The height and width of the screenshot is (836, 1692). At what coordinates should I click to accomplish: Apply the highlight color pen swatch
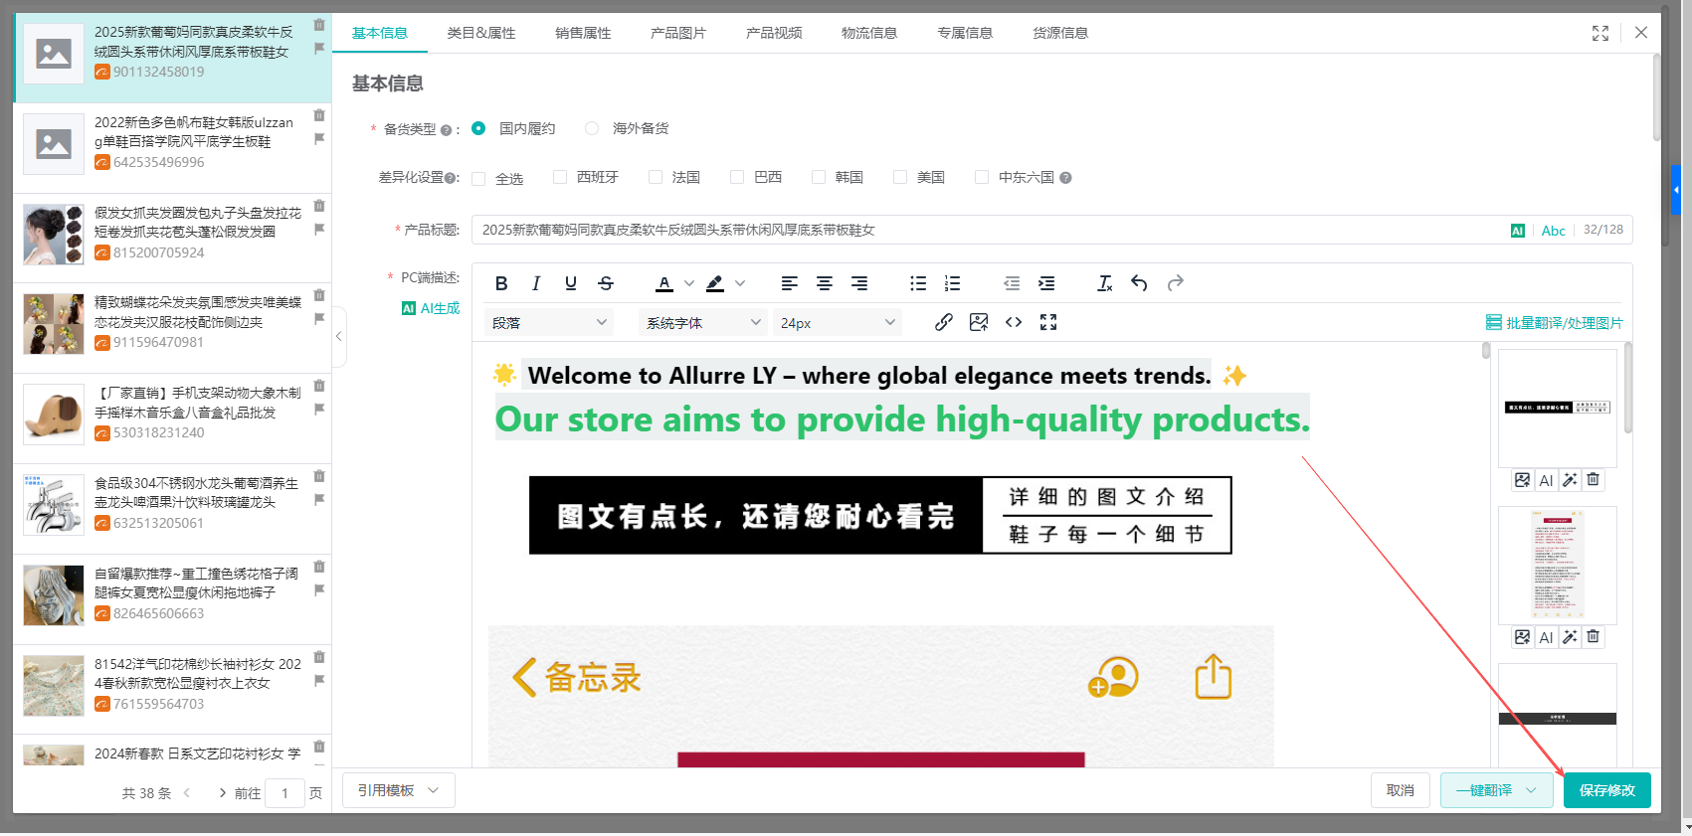715,283
